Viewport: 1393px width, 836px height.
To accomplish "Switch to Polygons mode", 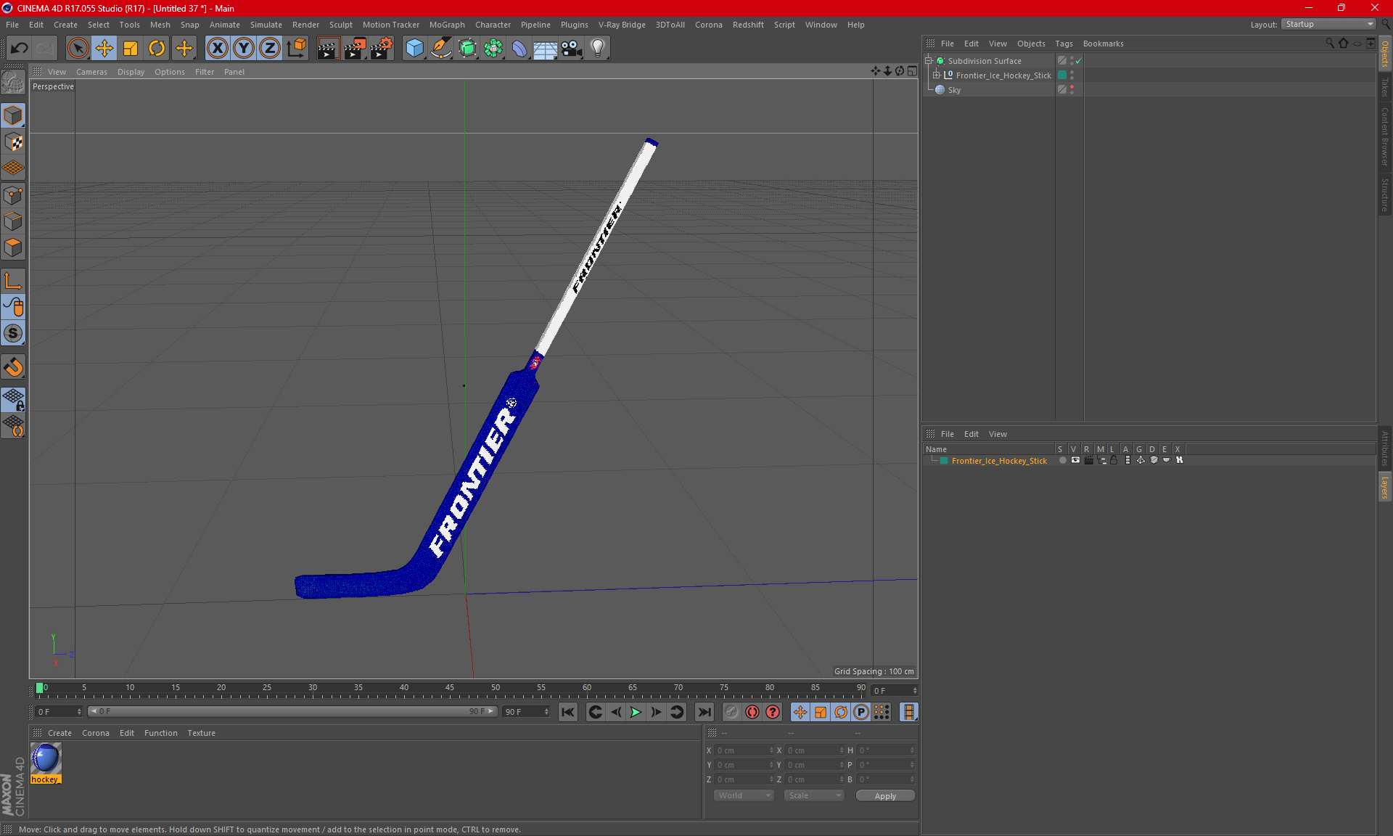I will tap(13, 247).
